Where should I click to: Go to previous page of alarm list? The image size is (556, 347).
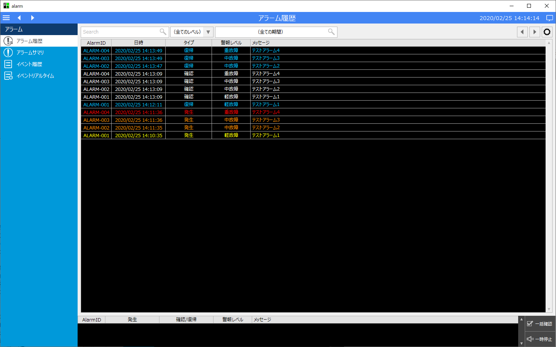click(522, 32)
